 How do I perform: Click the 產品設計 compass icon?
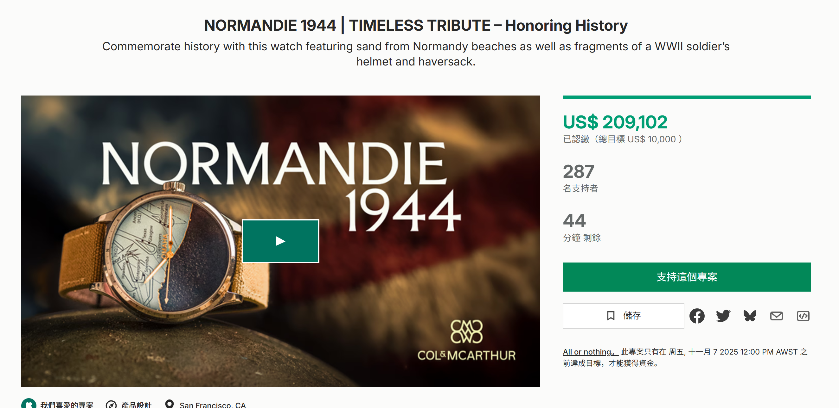[x=111, y=405]
